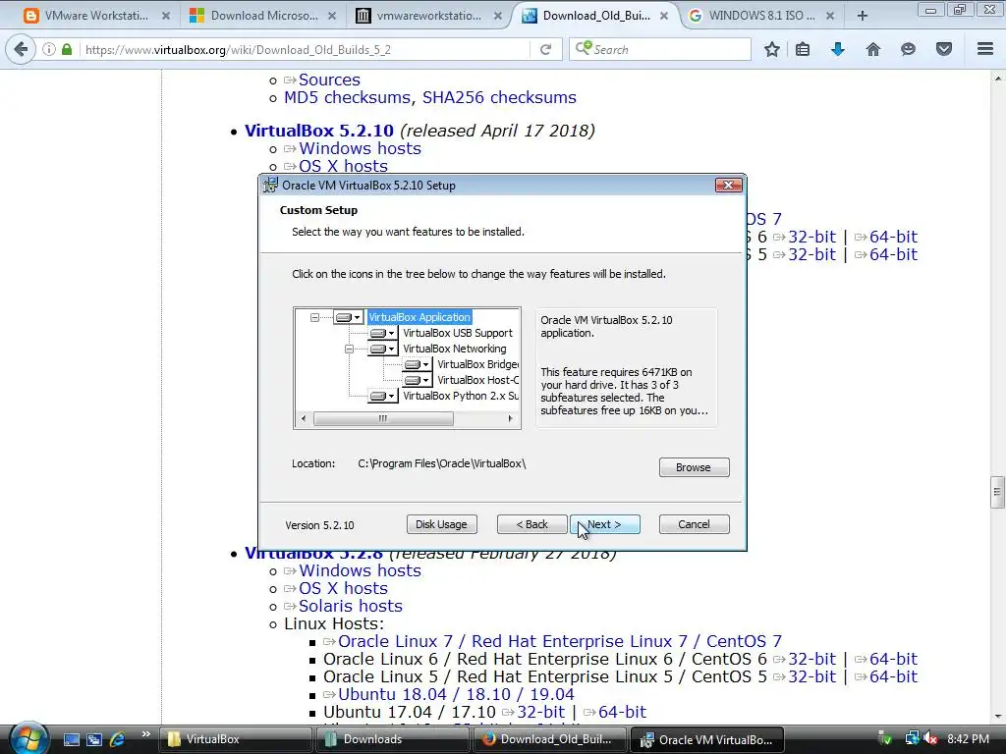Open VirtualBox Networking feature dropdown
The height and width of the screenshot is (754, 1006).
point(382,349)
